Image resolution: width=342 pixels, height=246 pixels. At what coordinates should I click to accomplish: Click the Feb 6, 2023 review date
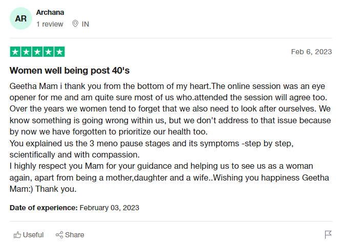pos(311,52)
